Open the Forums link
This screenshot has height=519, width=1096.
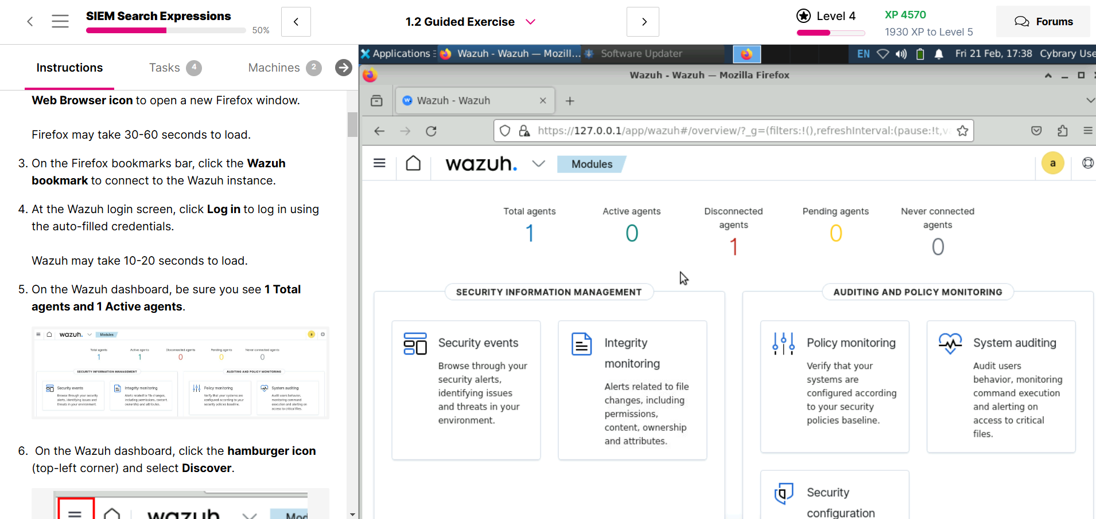pyautogui.click(x=1043, y=22)
